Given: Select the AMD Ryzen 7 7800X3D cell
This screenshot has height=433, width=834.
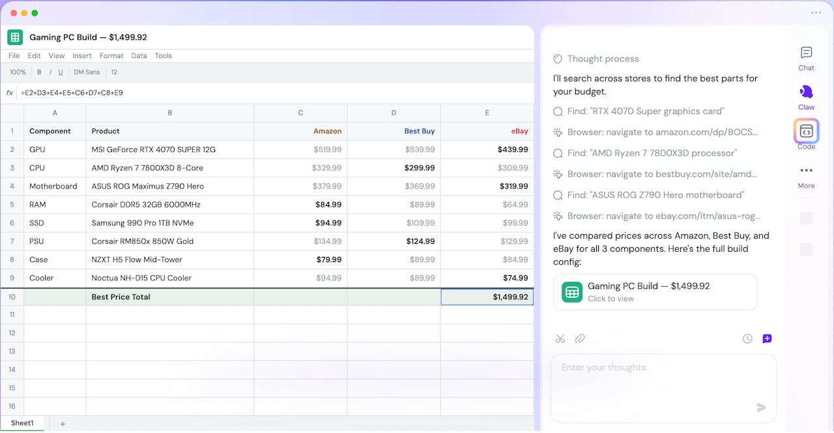Looking at the screenshot, I should click(x=170, y=168).
